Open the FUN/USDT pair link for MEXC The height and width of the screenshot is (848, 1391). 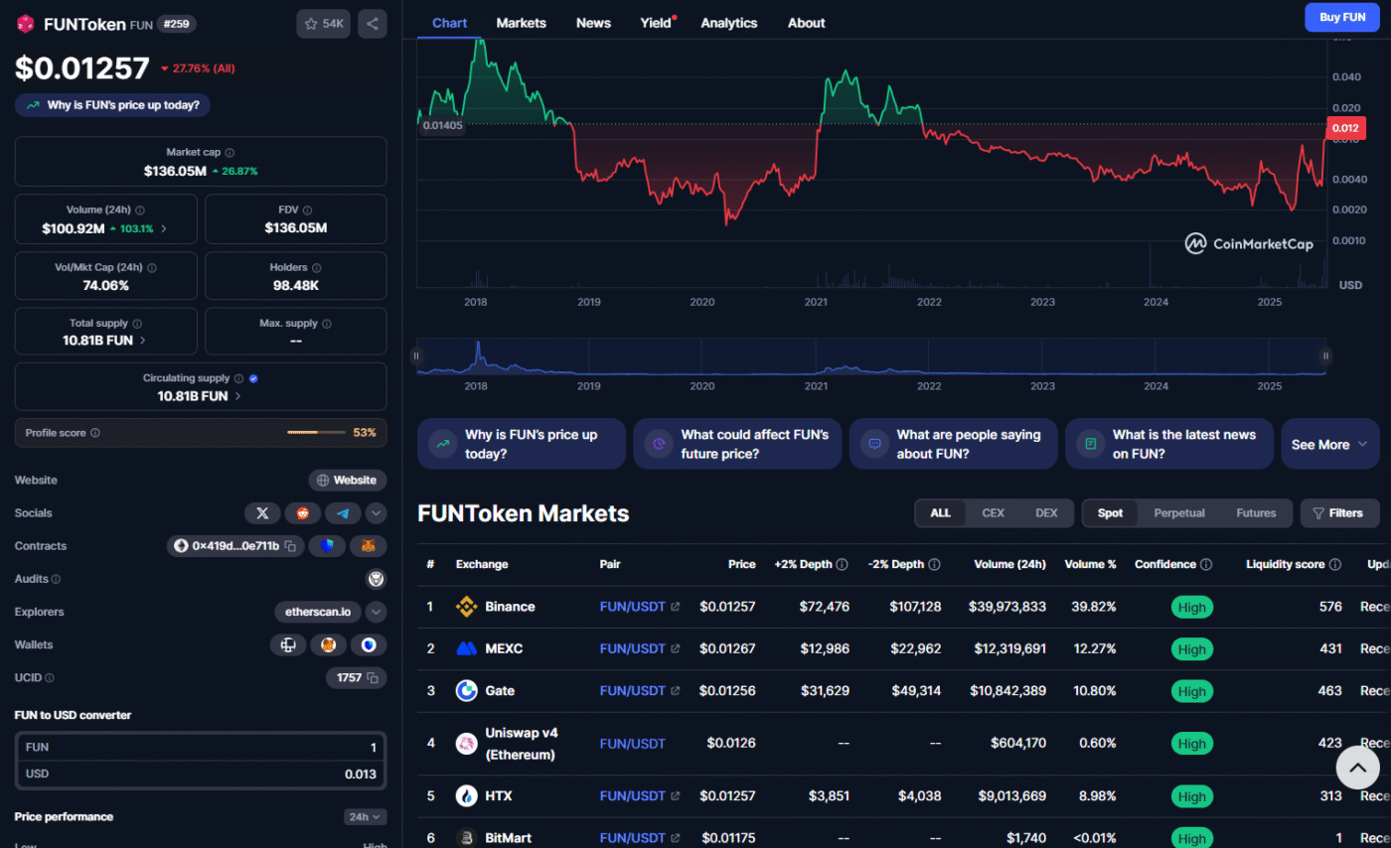[640, 648]
